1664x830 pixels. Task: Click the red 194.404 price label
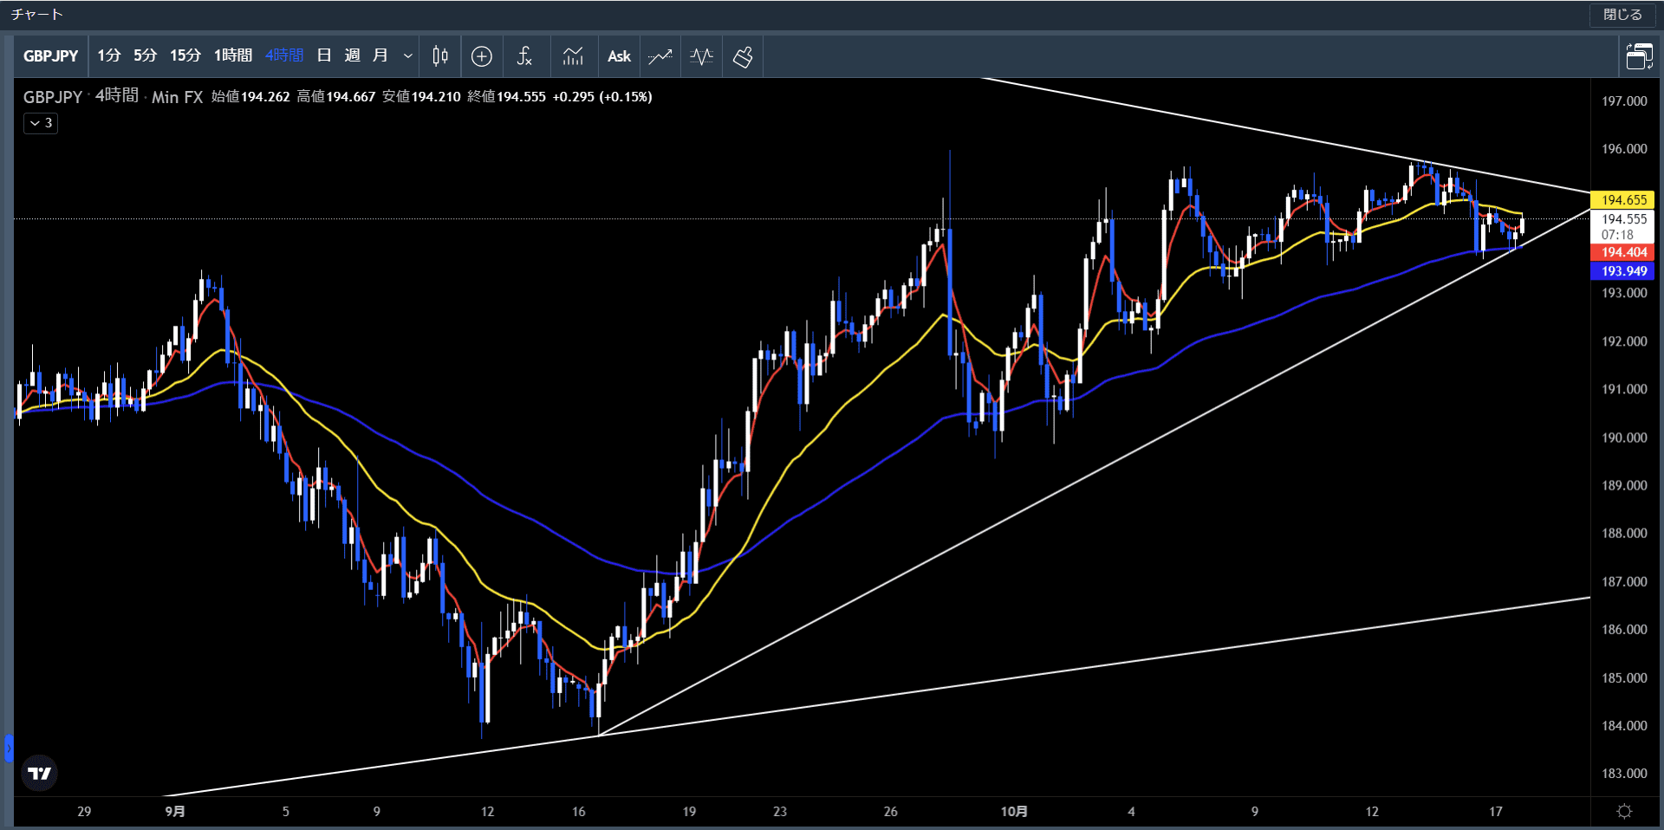point(1623,252)
